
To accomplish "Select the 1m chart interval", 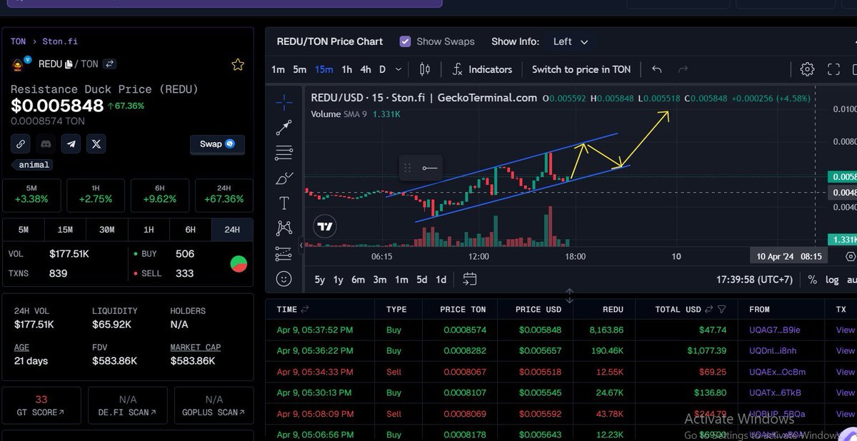I will (279, 69).
